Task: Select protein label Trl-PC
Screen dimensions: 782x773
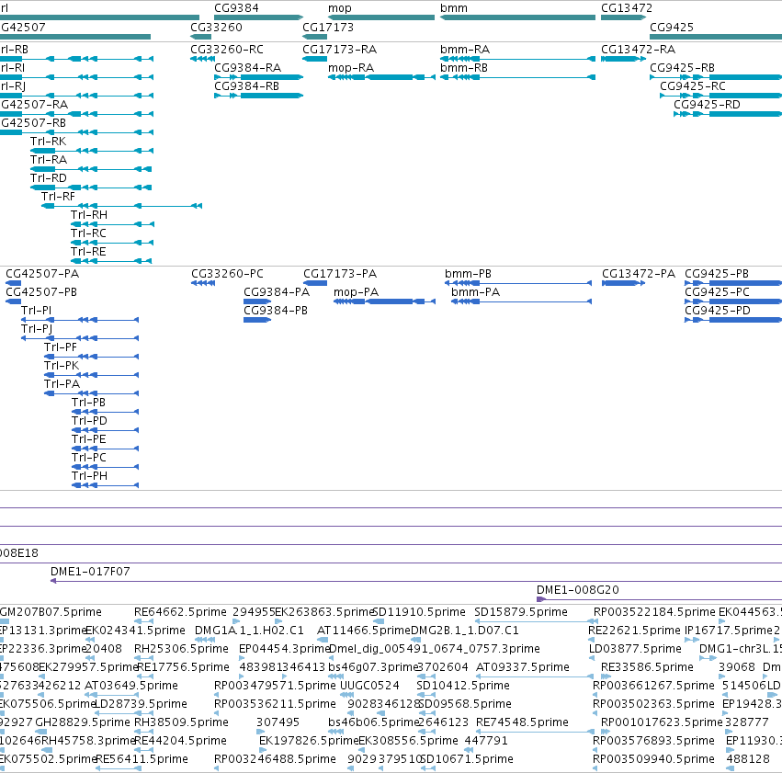Action: coord(89,459)
